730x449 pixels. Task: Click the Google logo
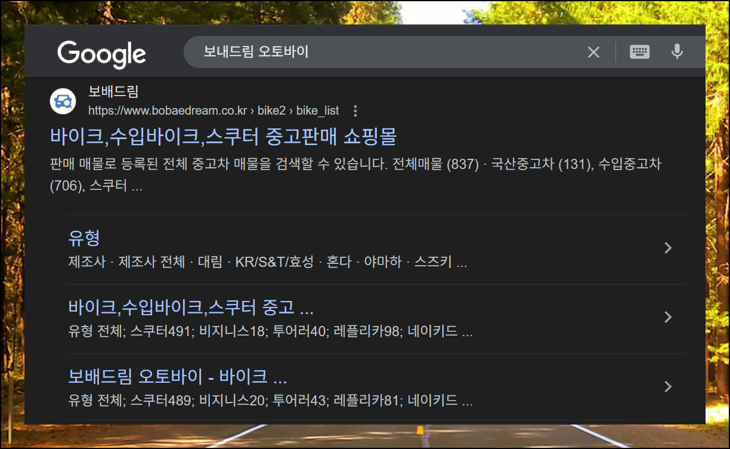pyautogui.click(x=102, y=54)
